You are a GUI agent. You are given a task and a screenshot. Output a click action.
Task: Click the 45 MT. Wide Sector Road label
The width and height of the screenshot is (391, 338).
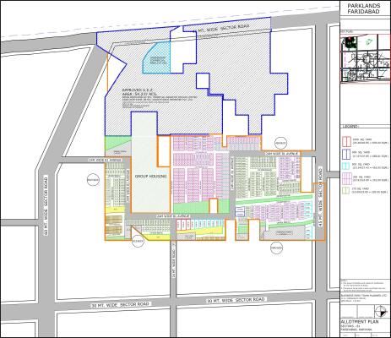click(x=320, y=197)
